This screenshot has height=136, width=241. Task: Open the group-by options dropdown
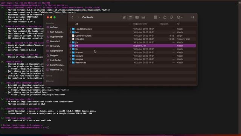157,17
